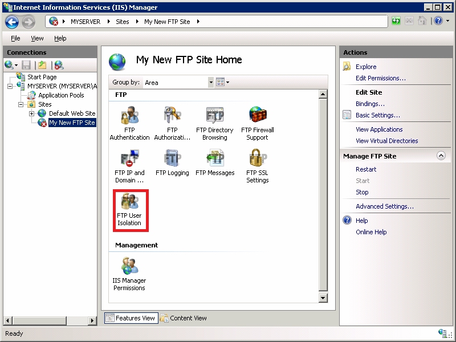Click Connections pane scroll-right arrow
Image resolution: width=456 pixels, height=342 pixels.
pyautogui.click(x=92, y=320)
